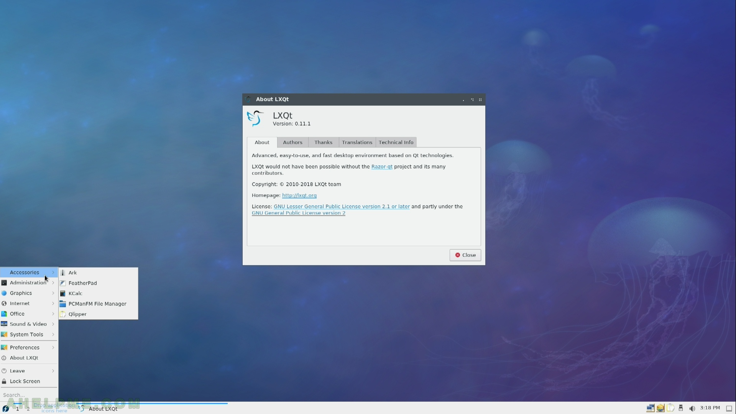Click the LXQt window menu icon in titlebar
The image size is (736, 414).
tap(248, 99)
